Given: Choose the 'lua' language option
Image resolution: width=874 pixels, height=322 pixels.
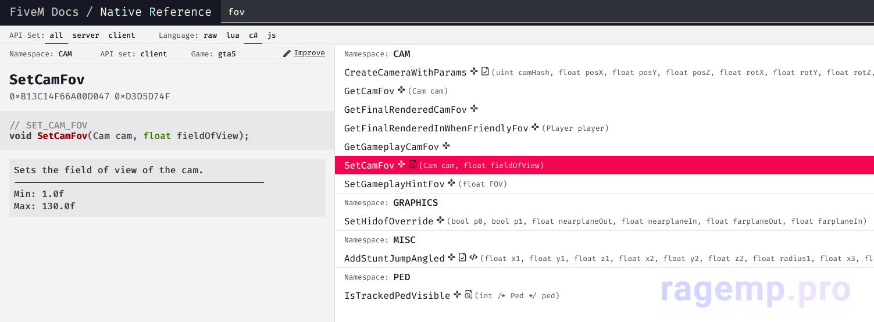Looking at the screenshot, I should (233, 35).
